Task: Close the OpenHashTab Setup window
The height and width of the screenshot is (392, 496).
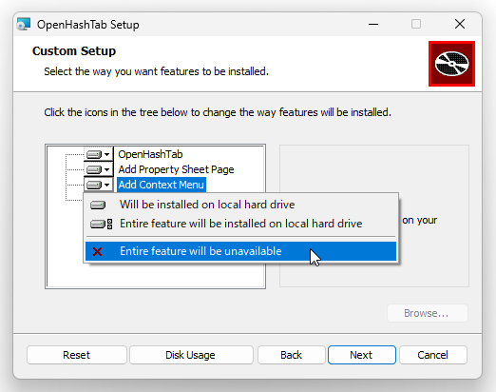Action: 460,24
